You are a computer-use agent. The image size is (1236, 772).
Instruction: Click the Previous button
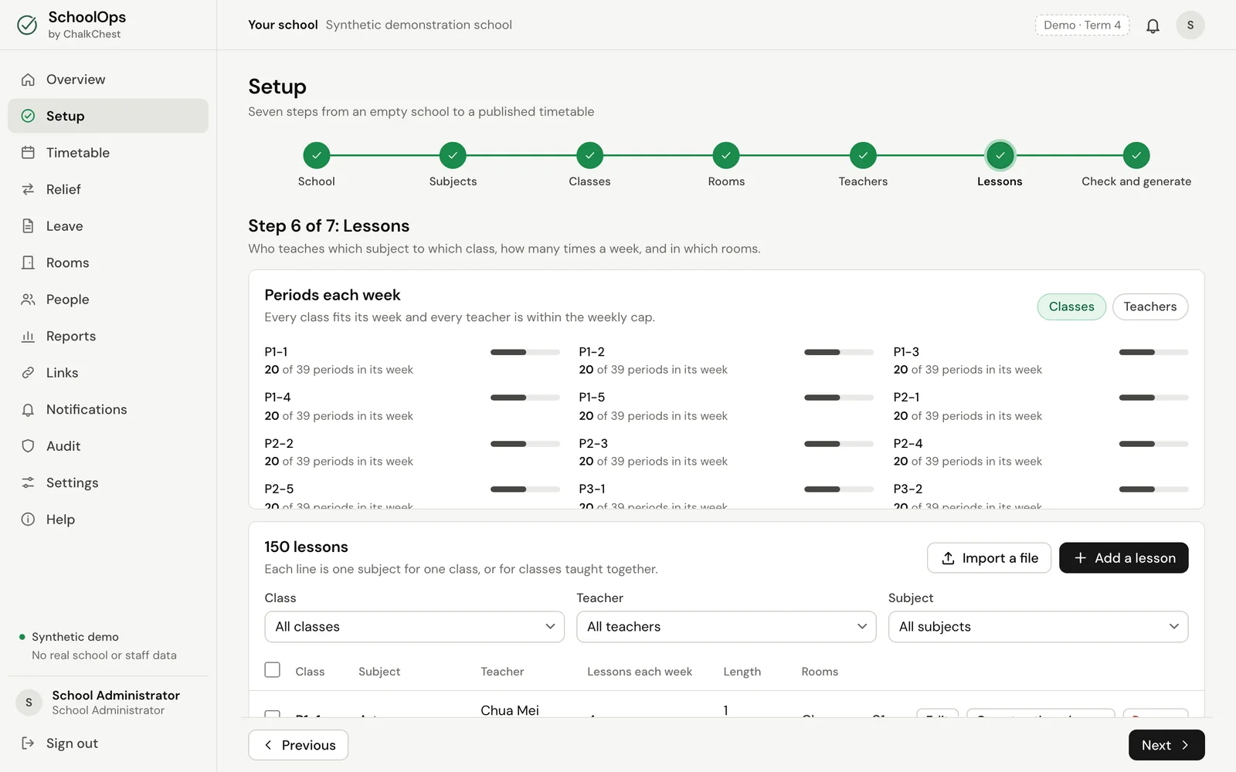[298, 745]
